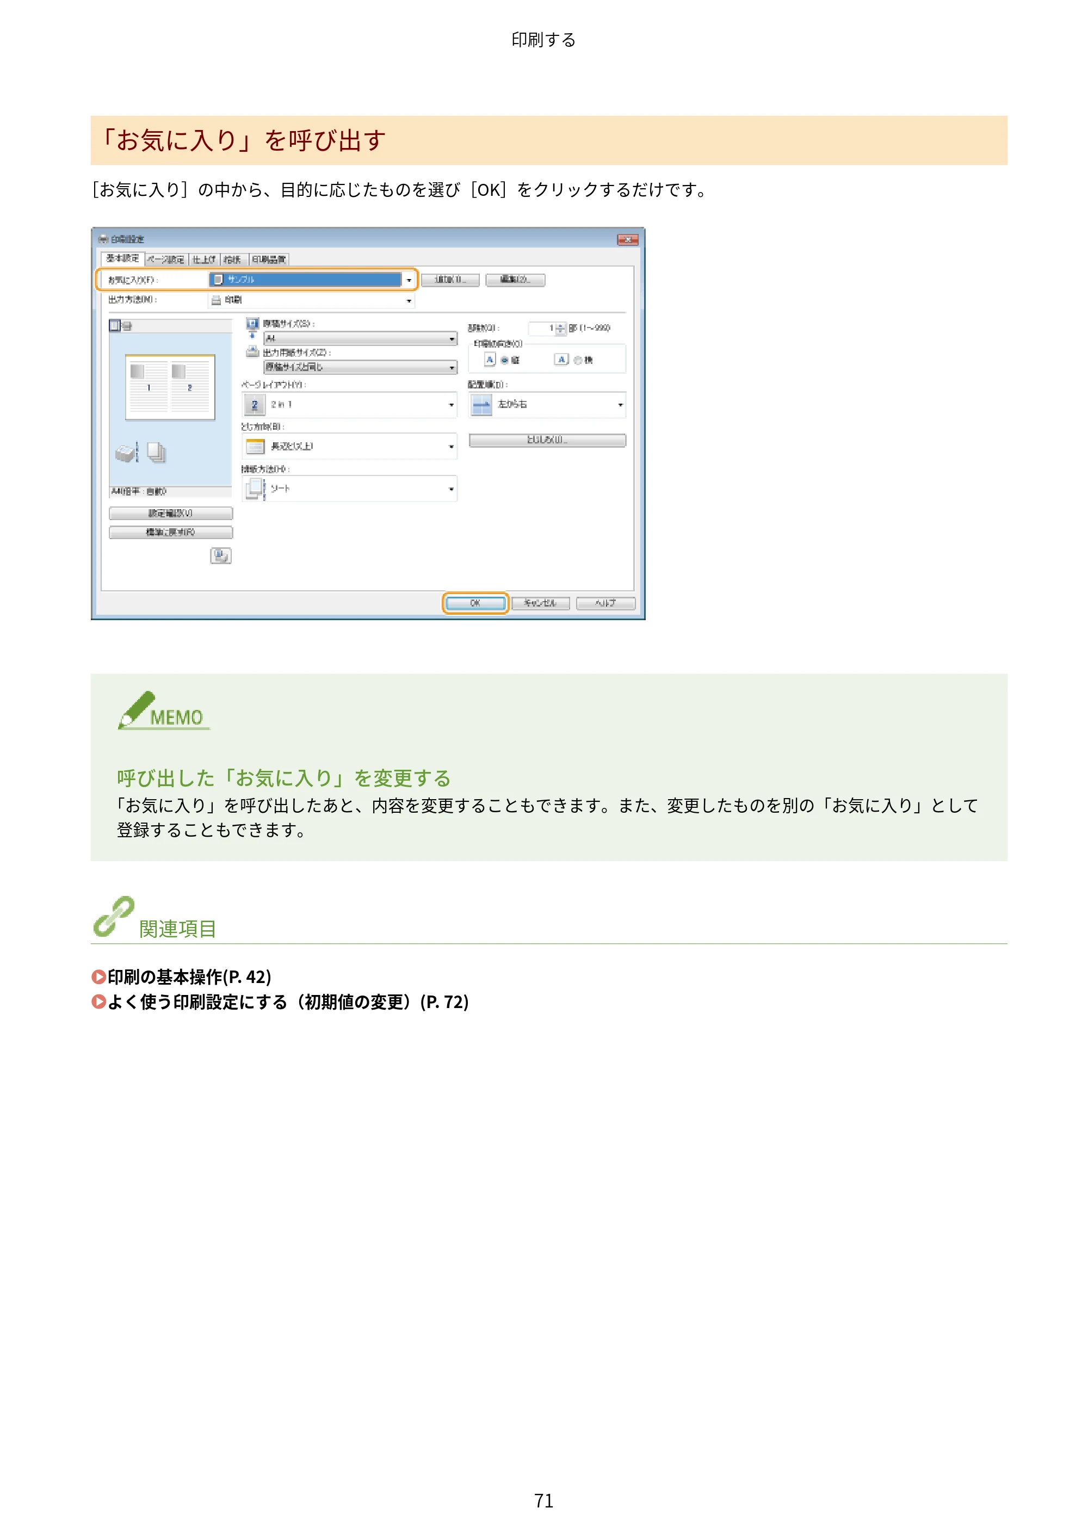Open the お気に入り dropdown showing サンプル

[312, 280]
